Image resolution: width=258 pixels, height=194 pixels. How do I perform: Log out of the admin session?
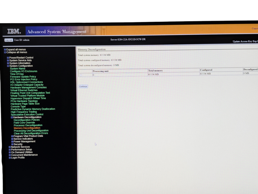[9, 40]
